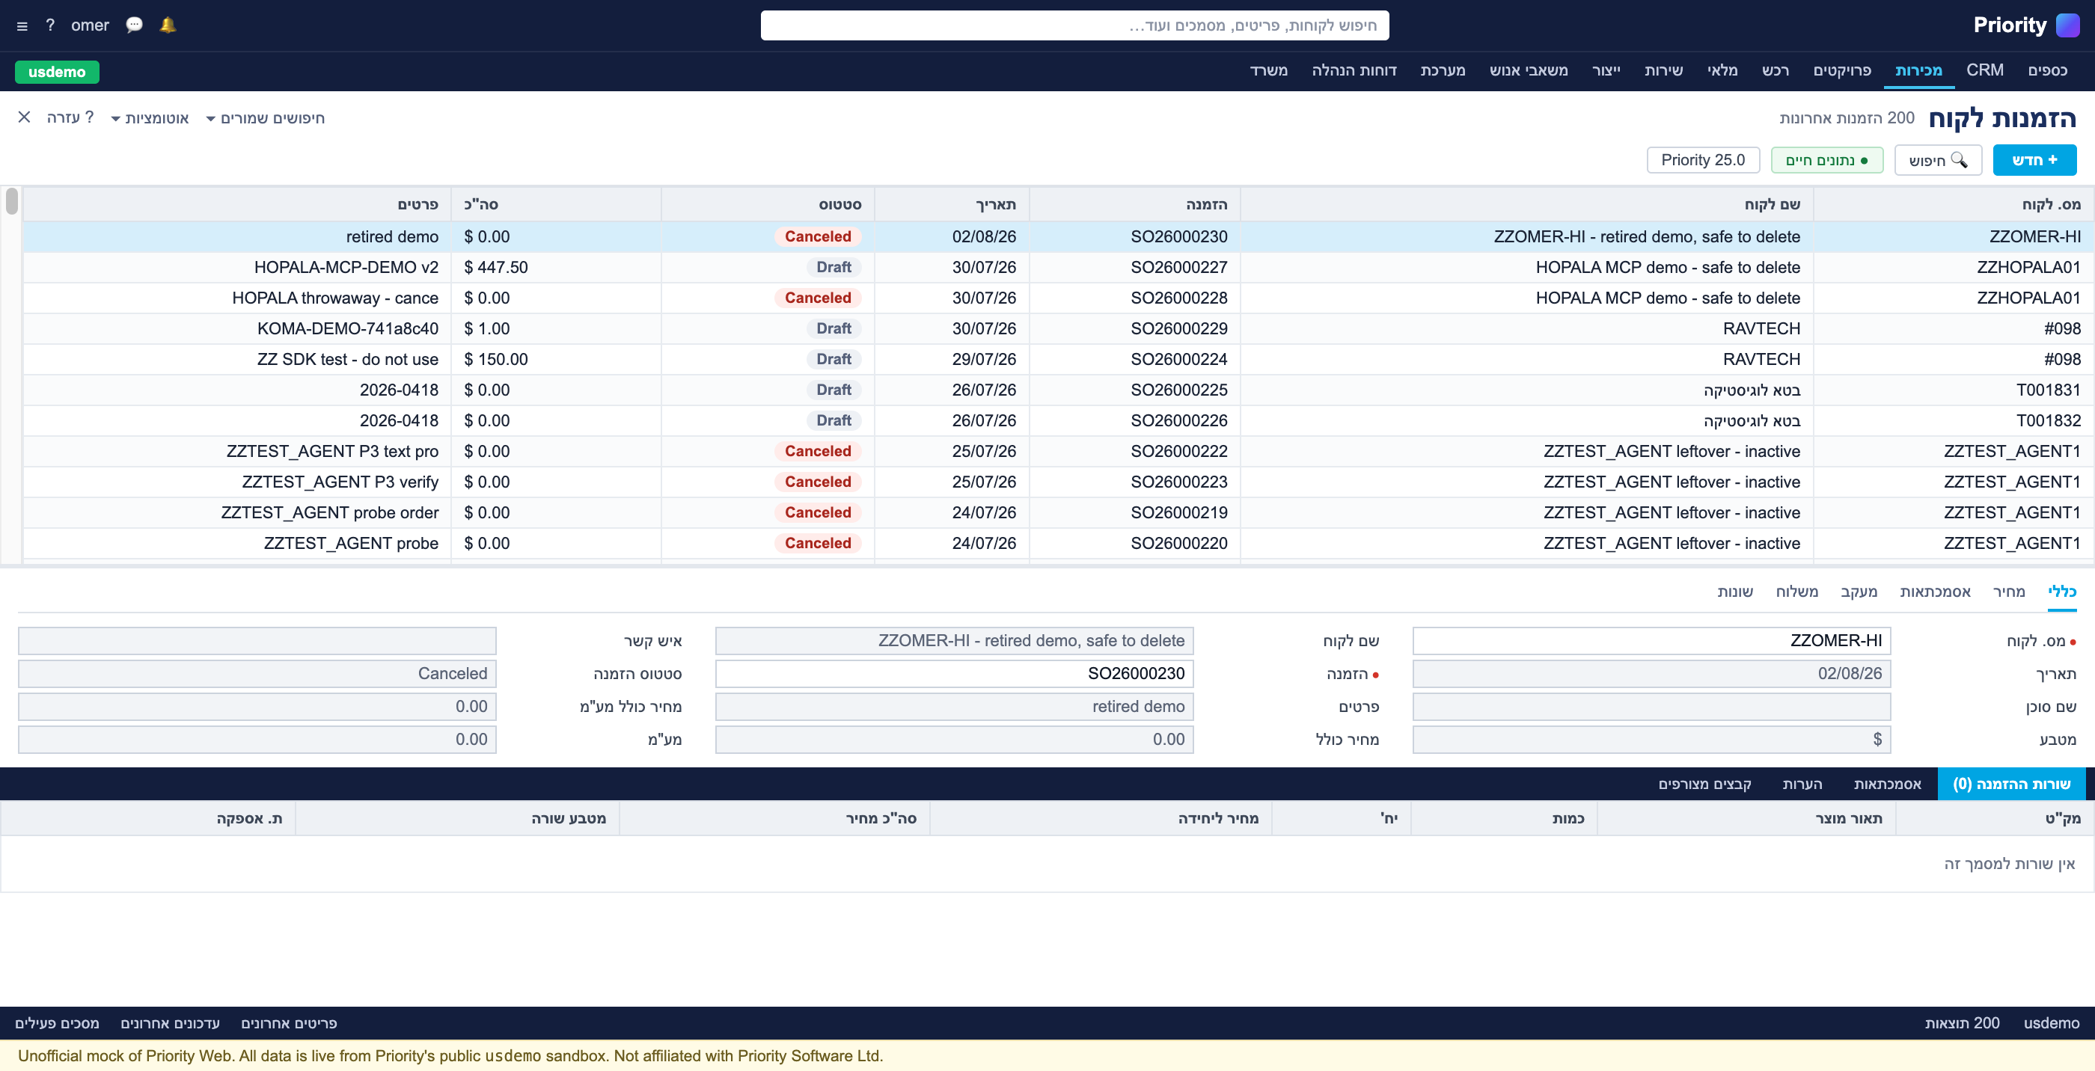Open the הערה sub-tab
Screen dimensions: 2095x1071
1802,783
